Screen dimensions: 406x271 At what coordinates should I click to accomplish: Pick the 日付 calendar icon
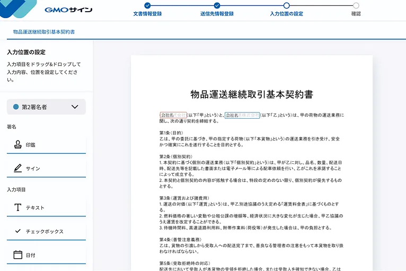17,255
